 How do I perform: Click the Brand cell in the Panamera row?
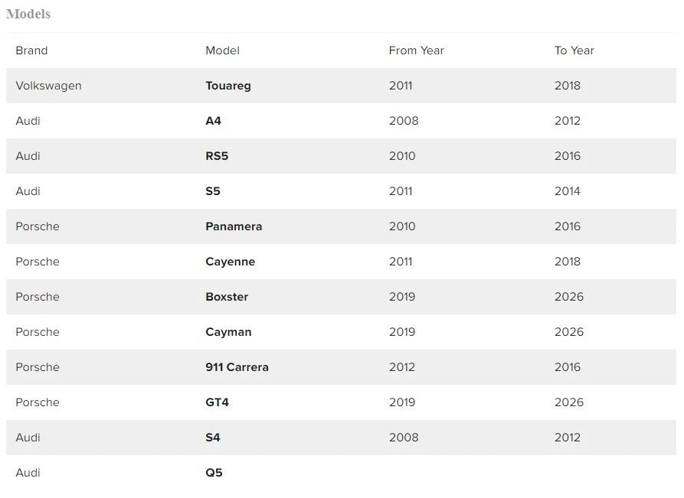(37, 226)
